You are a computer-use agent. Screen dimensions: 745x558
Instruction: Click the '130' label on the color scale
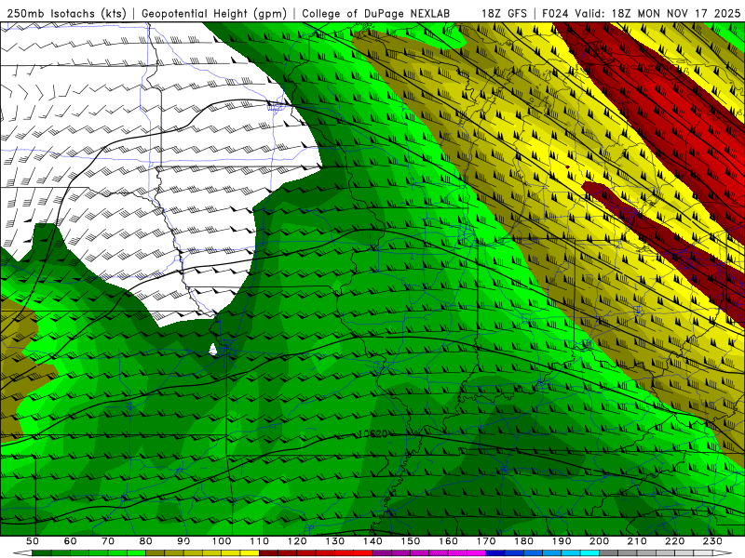click(334, 541)
